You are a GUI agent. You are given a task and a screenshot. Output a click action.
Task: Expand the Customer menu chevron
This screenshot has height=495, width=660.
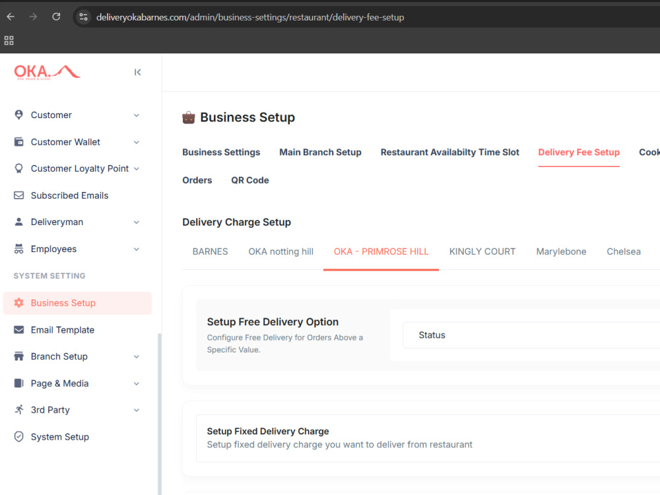click(x=137, y=115)
